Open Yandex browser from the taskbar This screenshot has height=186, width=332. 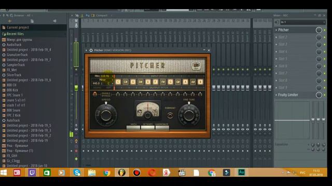(167, 173)
